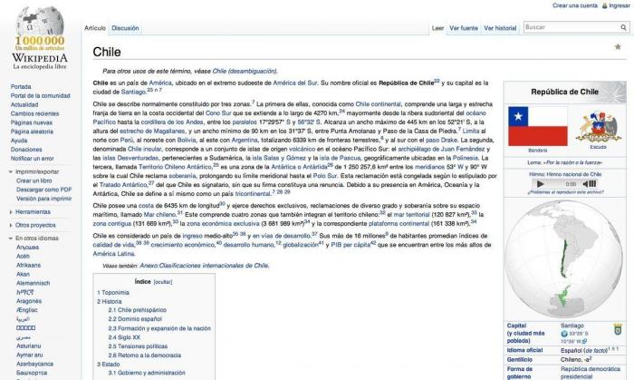Jump to 1 Toponimia in índice
This screenshot has height=380, width=634.
(x=113, y=293)
